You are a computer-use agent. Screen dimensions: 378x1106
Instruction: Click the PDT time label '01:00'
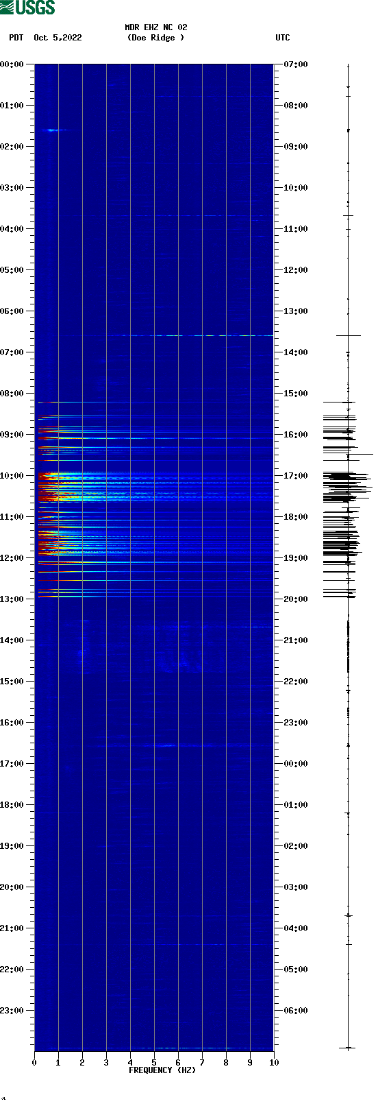pos(12,106)
